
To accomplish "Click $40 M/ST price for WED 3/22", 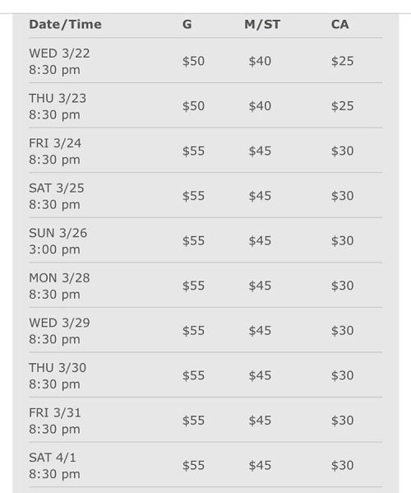I will [x=260, y=61].
